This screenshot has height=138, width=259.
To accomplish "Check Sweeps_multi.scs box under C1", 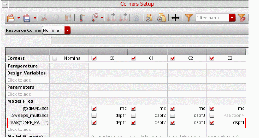I will (x=133, y=115).
